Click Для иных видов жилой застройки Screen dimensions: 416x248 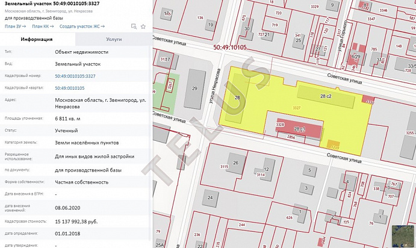pos(95,157)
